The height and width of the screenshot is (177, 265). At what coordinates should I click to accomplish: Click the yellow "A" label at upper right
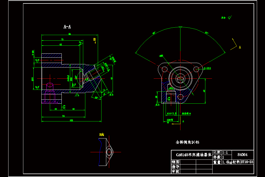(240, 47)
